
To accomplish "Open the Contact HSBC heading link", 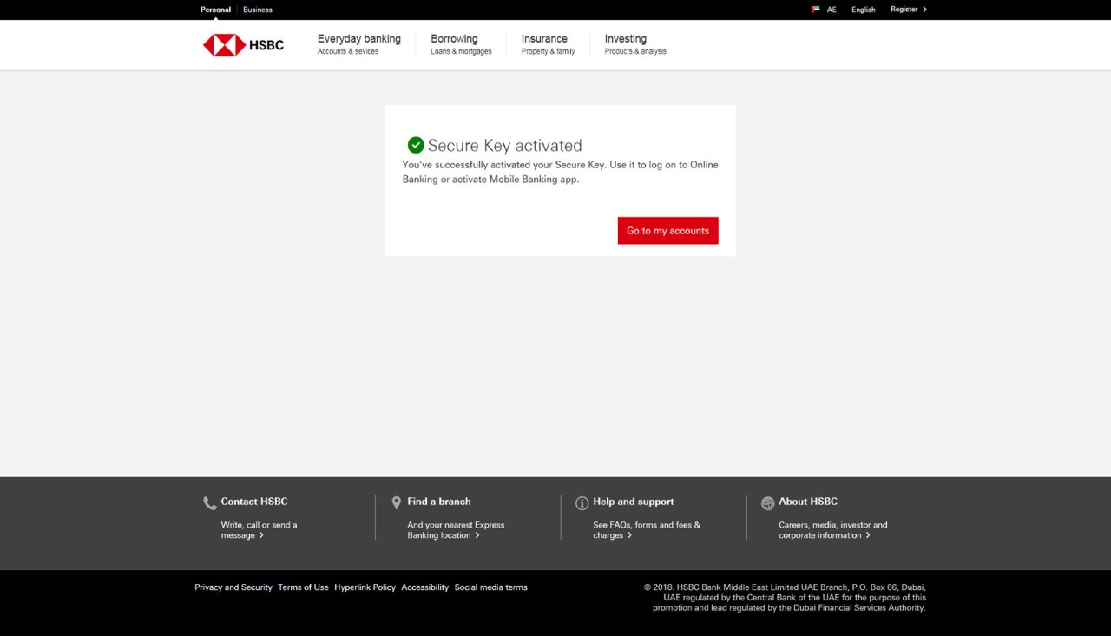I will click(x=254, y=502).
